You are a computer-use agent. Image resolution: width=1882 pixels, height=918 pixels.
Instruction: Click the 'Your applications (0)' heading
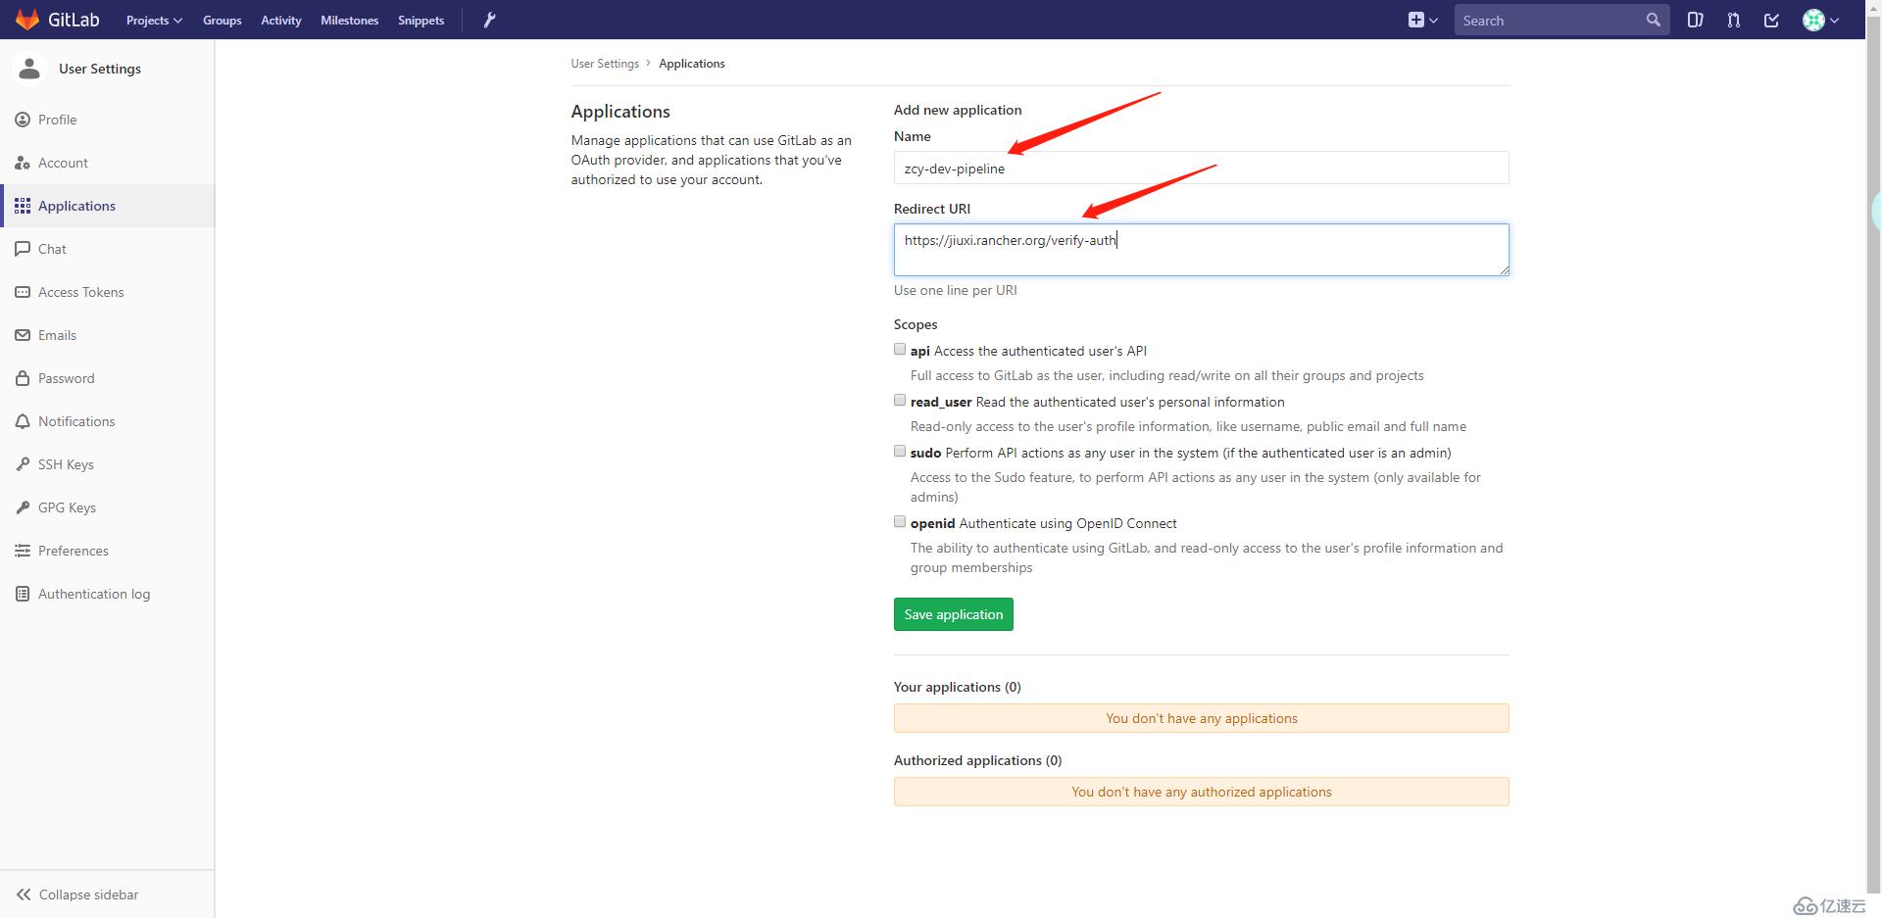tap(958, 687)
